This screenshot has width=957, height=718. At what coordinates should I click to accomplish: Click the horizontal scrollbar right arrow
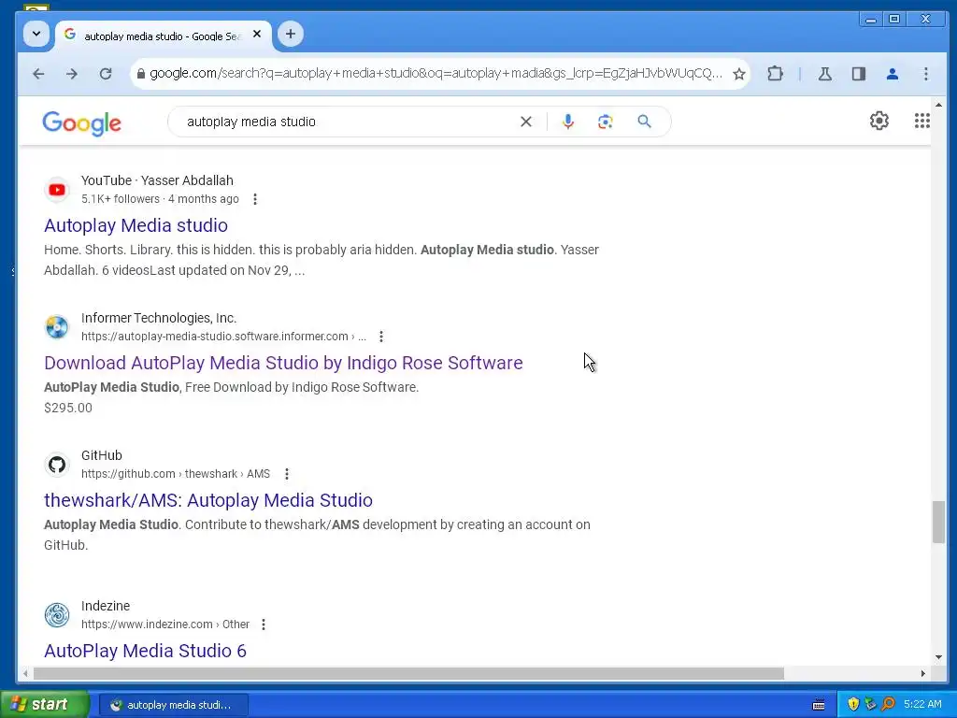922,673
